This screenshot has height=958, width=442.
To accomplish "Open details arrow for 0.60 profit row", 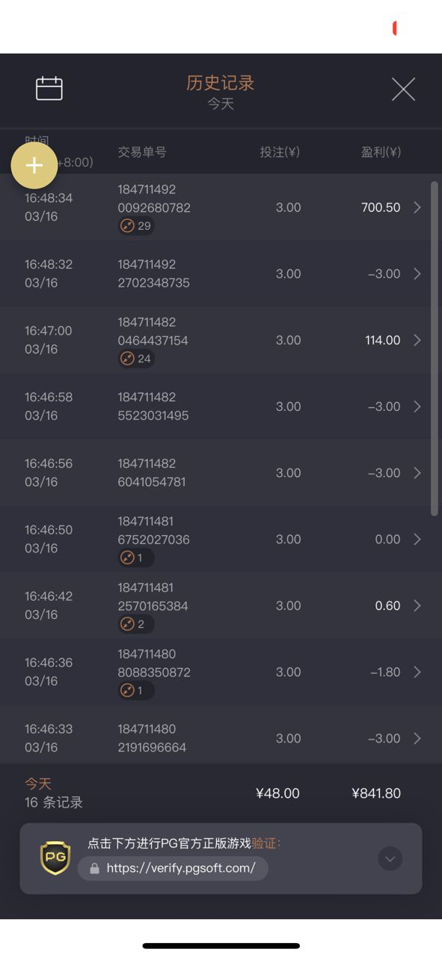I will pos(417,605).
